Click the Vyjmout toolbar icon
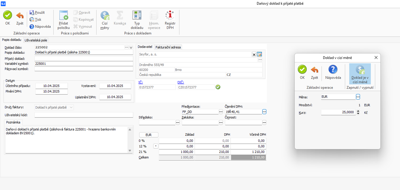Image resolution: width=400 pixels, height=190 pixels. [83, 26]
